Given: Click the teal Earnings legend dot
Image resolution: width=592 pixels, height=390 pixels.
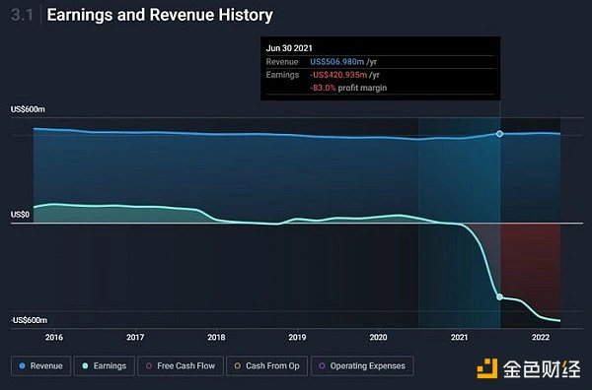Looking at the screenshot, I should tap(85, 366).
